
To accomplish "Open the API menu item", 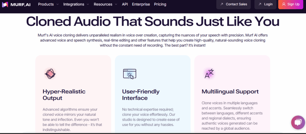I will (125, 4).
